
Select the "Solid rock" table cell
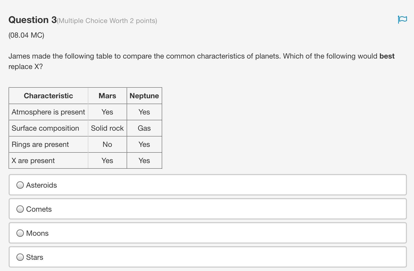107,128
